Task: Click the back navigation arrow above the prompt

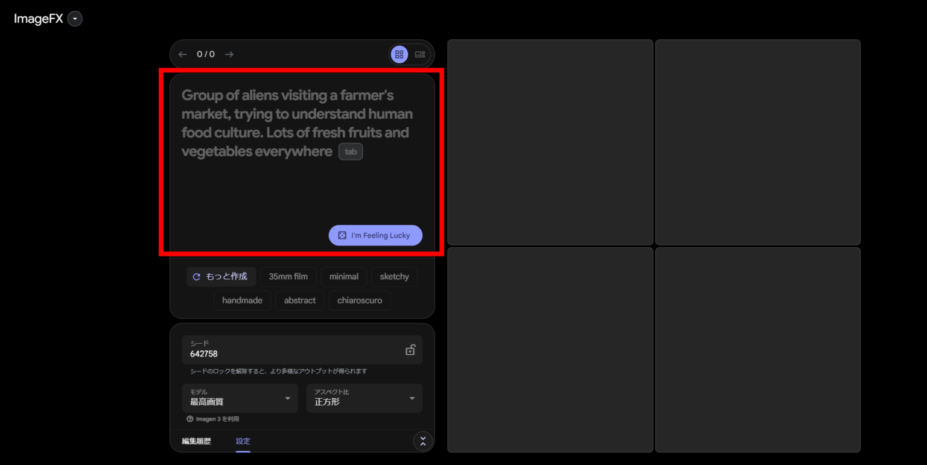Action: click(182, 54)
